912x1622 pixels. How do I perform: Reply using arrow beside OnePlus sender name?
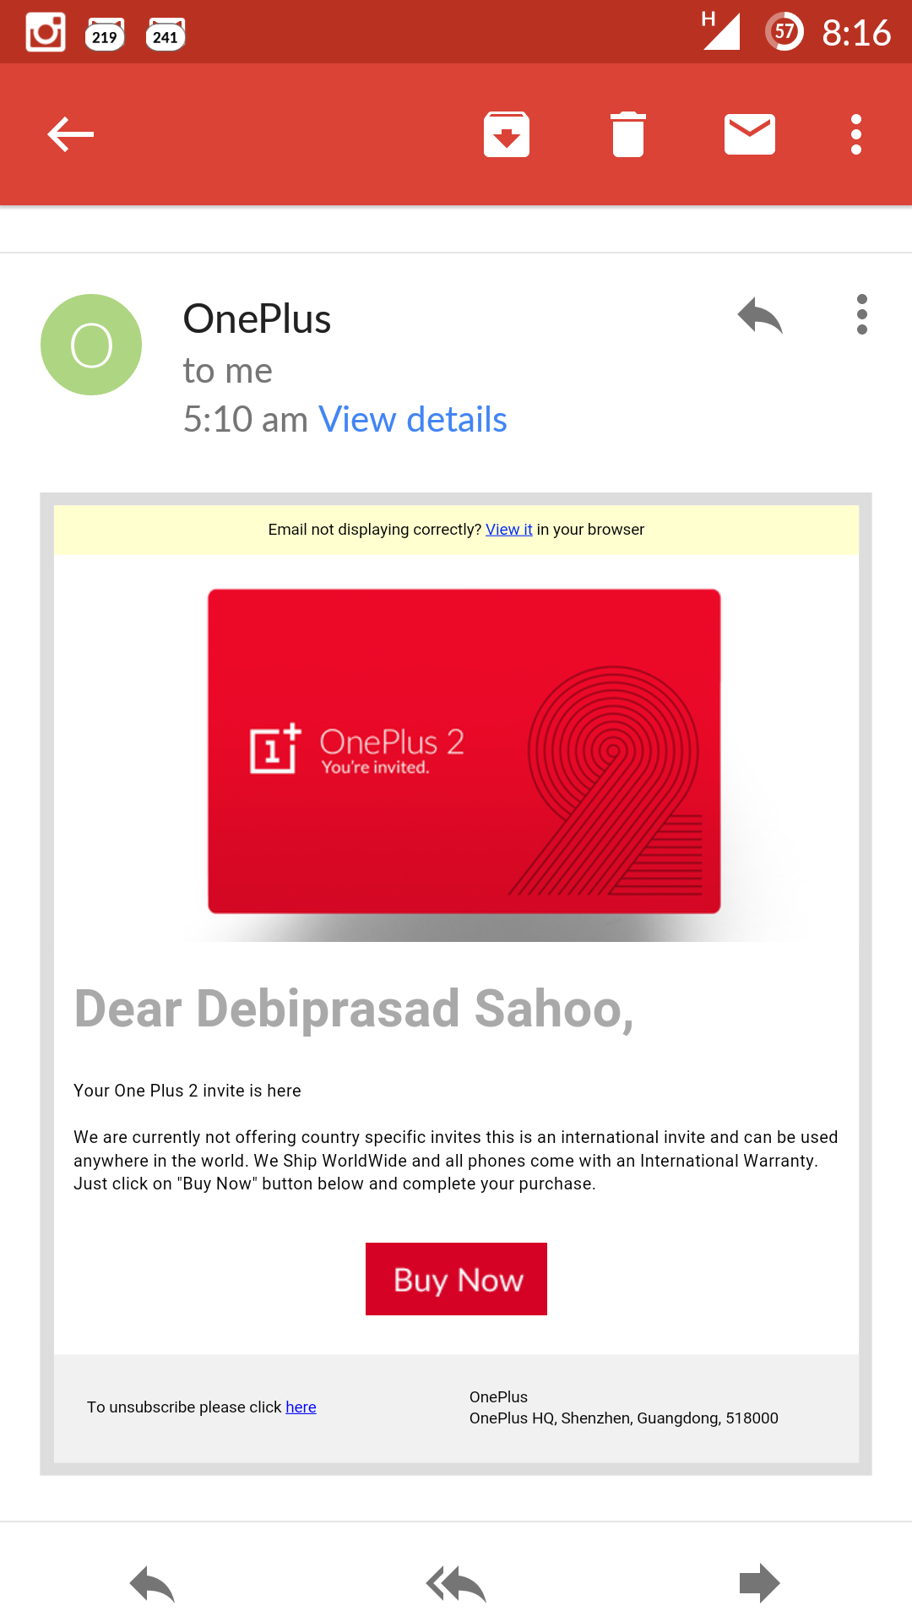[760, 316]
